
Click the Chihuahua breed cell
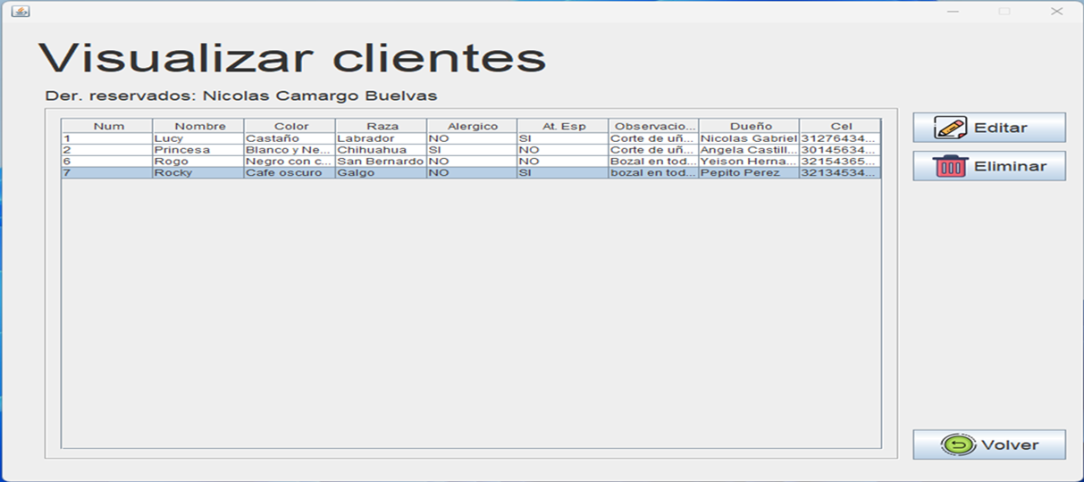coord(382,150)
